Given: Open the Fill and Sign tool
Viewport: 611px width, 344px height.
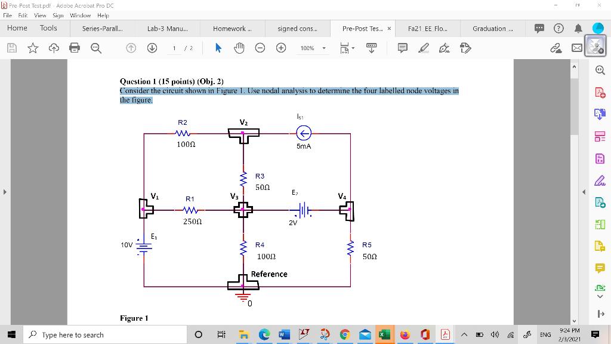Looking at the screenshot, I should 444,48.
